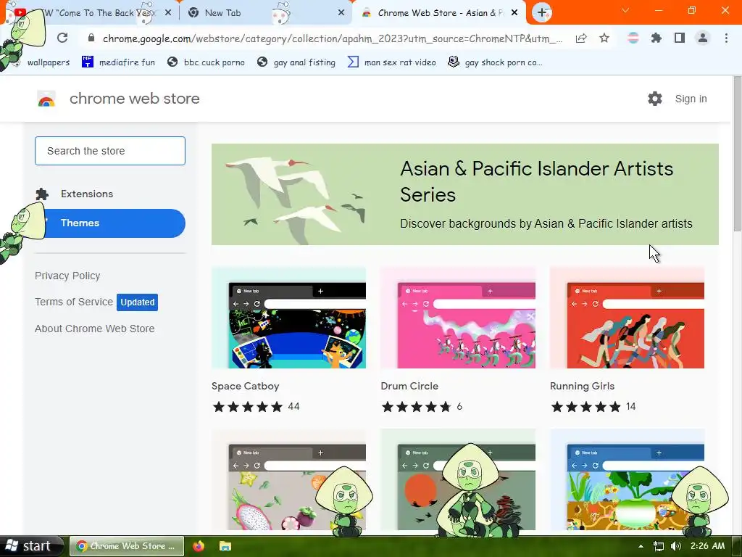Close the New Tab tab
The height and width of the screenshot is (557, 742).
pyautogui.click(x=341, y=13)
